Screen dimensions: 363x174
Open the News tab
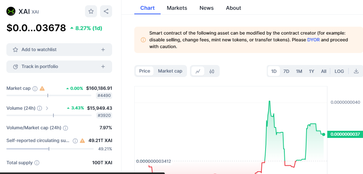point(207,8)
